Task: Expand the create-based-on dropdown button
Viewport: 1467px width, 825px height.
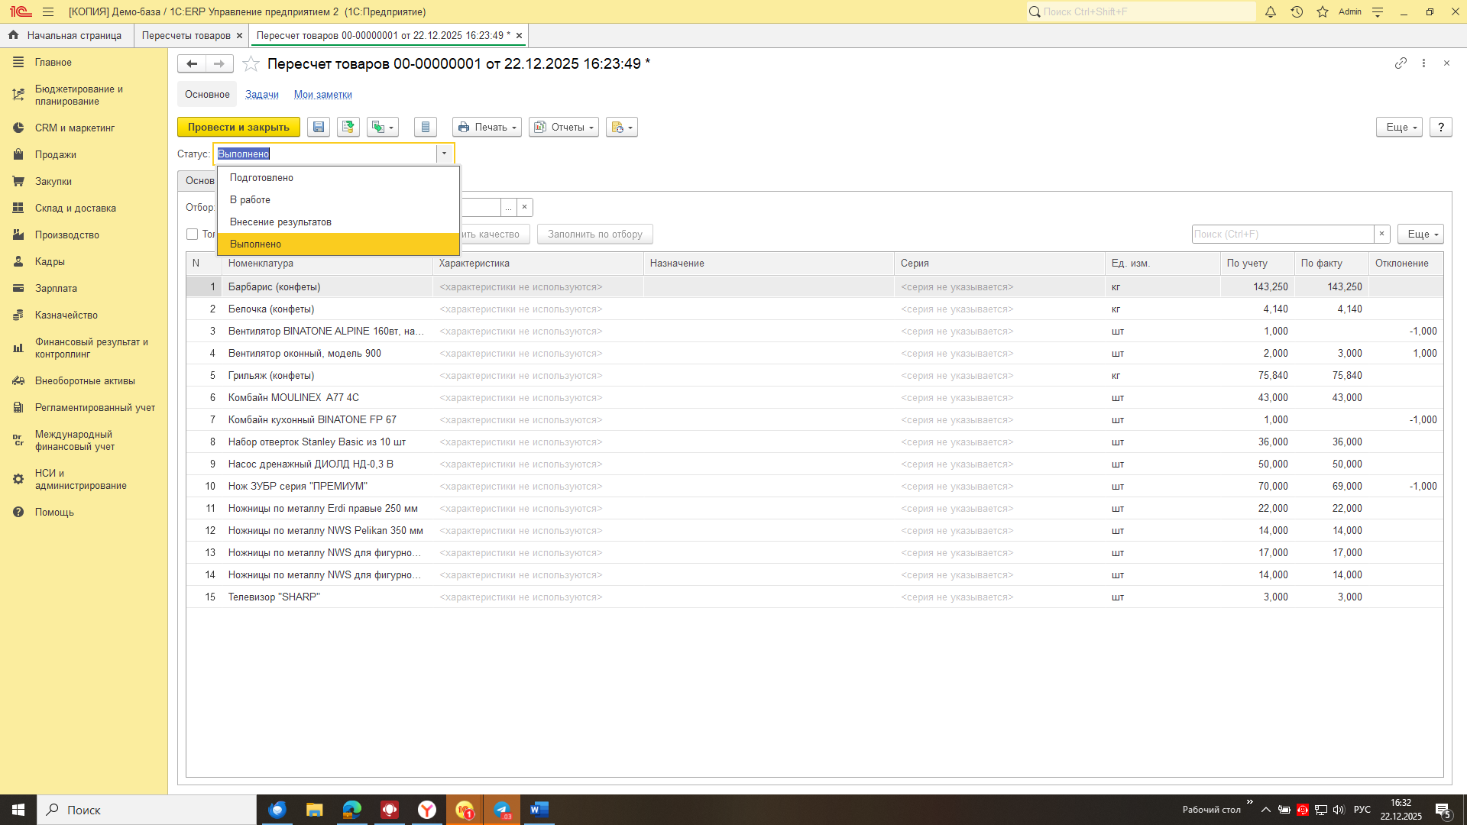Action: [382, 128]
